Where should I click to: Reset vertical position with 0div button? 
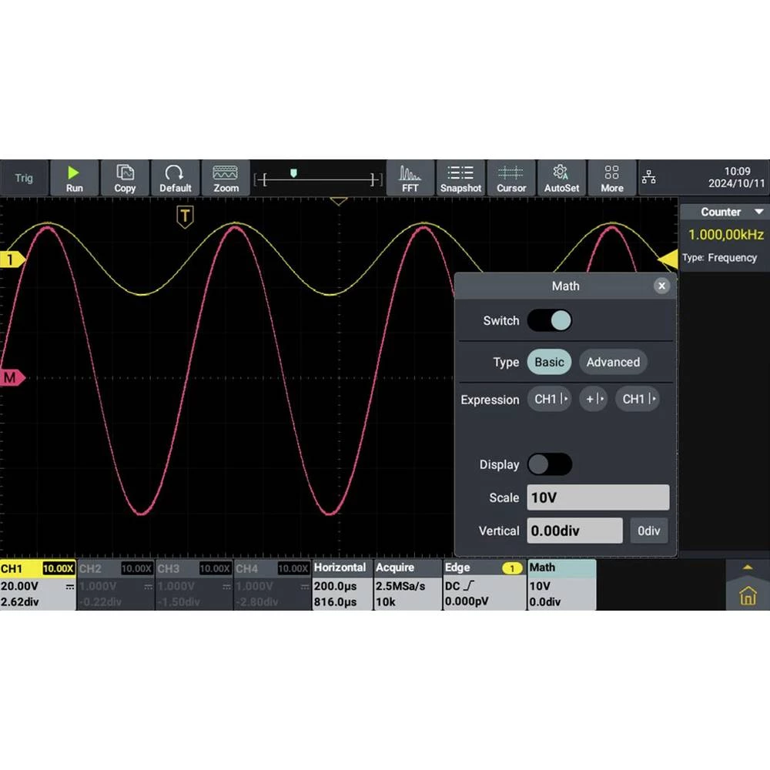click(649, 531)
